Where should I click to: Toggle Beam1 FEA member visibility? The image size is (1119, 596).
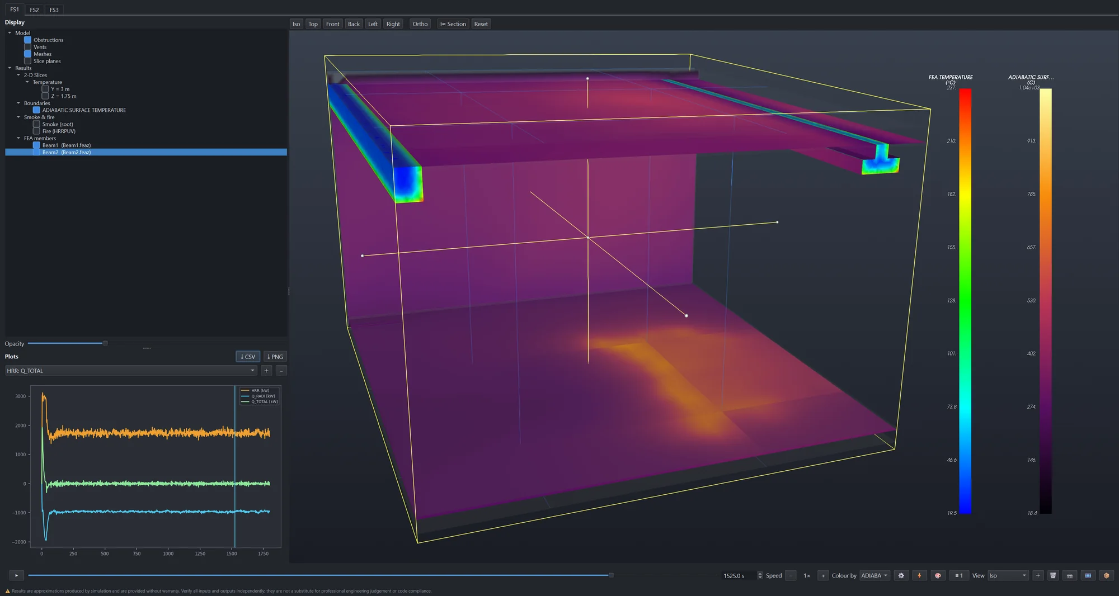36,145
